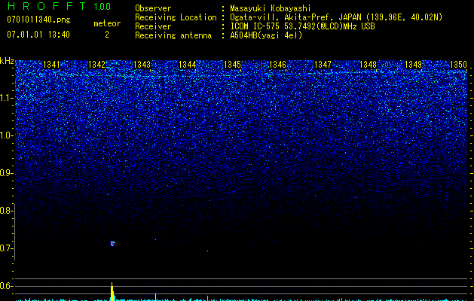Image resolution: width=474 pixels, height=301 pixels.
Task: Click the 1344 time marker
Action: tap(187, 65)
